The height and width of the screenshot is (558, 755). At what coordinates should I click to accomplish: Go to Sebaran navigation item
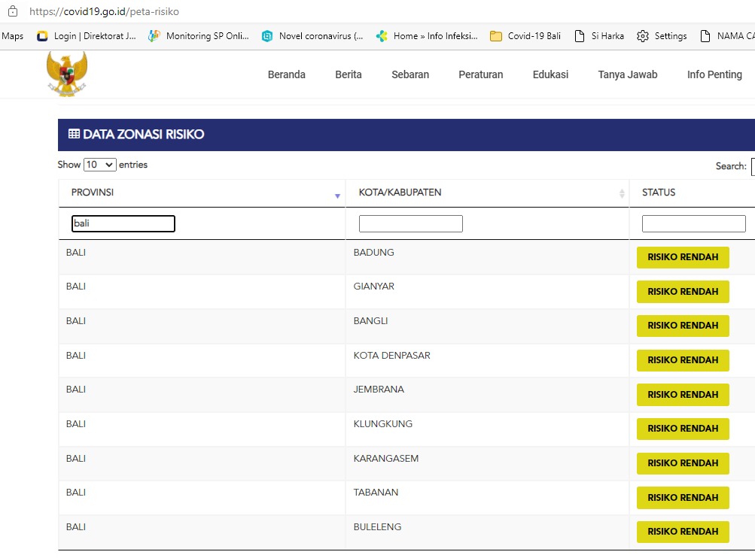point(410,74)
